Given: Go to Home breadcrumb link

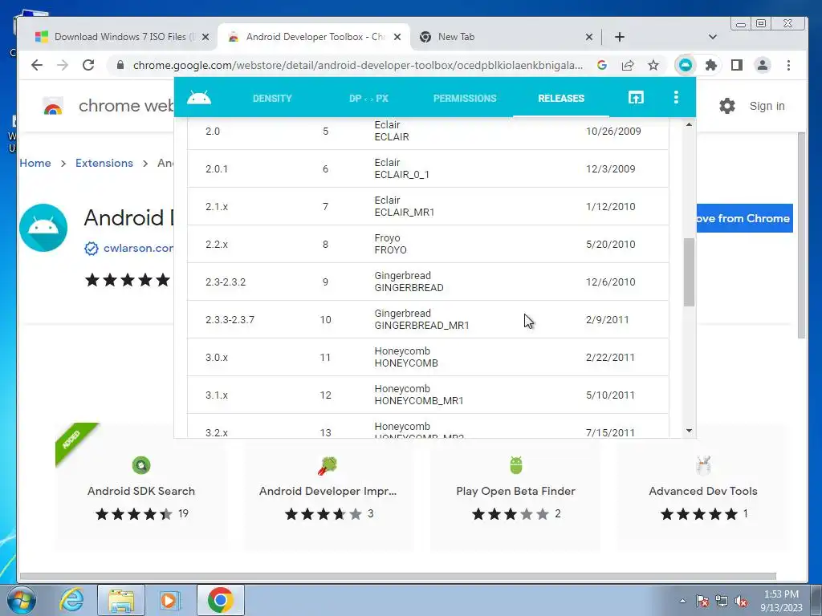Looking at the screenshot, I should pos(35,163).
